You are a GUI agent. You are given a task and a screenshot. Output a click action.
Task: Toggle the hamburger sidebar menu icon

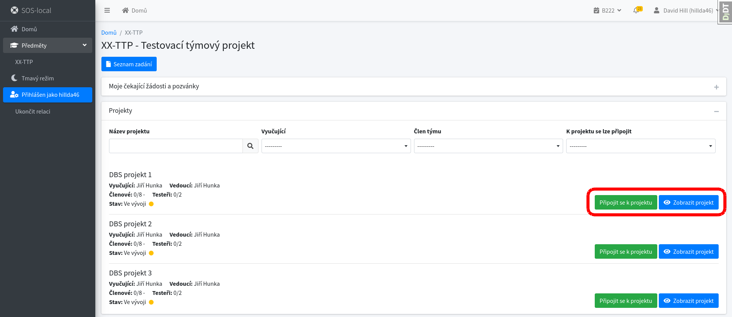point(107,10)
